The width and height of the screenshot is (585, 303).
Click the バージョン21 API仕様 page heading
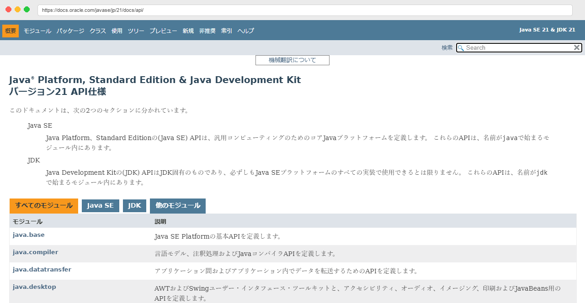tap(58, 91)
